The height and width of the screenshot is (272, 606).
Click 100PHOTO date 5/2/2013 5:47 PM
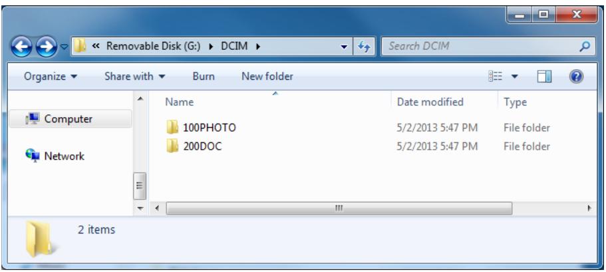pyautogui.click(x=437, y=128)
